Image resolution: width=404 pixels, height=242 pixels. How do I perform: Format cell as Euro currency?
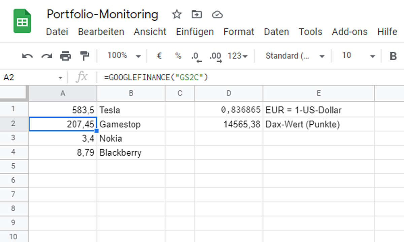(x=159, y=56)
